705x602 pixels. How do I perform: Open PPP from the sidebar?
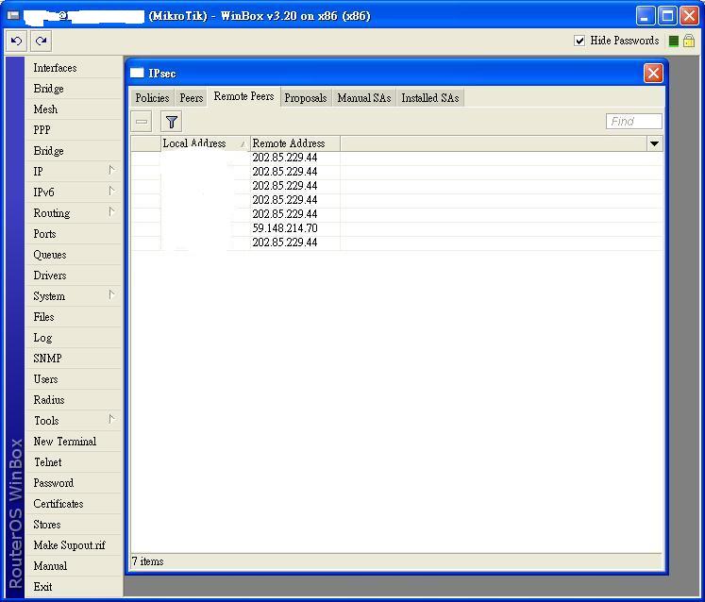tap(74, 130)
